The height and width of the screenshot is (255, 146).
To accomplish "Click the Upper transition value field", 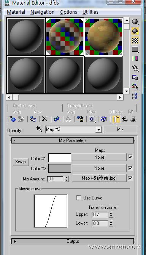I will [x=100, y=215].
